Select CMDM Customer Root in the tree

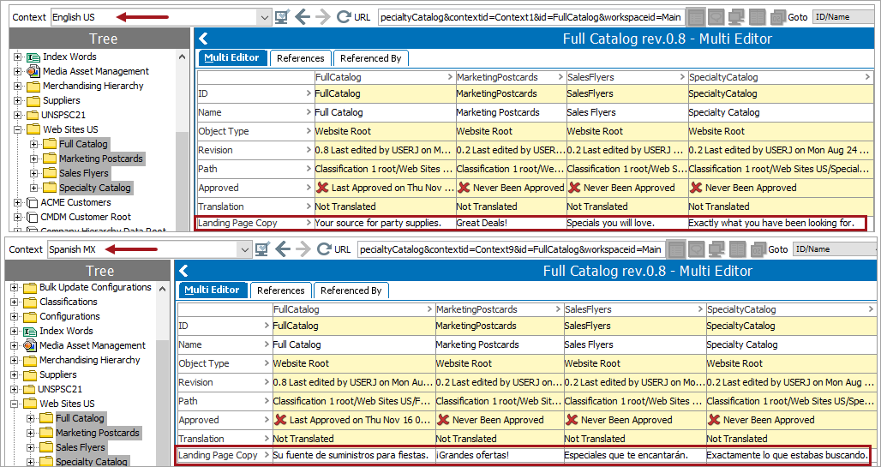pos(86,217)
